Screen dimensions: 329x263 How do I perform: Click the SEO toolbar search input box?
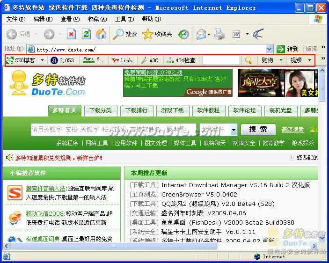pyautogui.click(x=221, y=60)
